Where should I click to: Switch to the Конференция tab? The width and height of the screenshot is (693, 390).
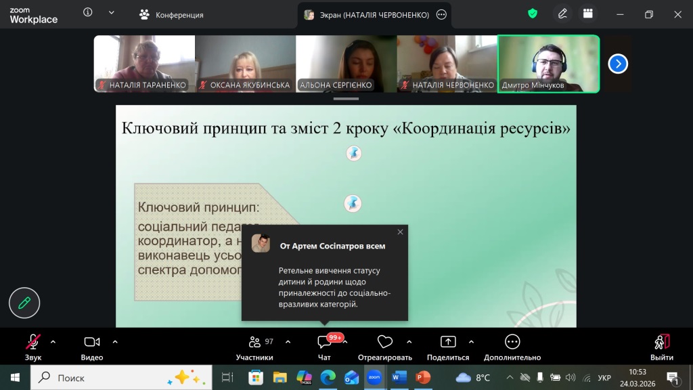coord(171,14)
